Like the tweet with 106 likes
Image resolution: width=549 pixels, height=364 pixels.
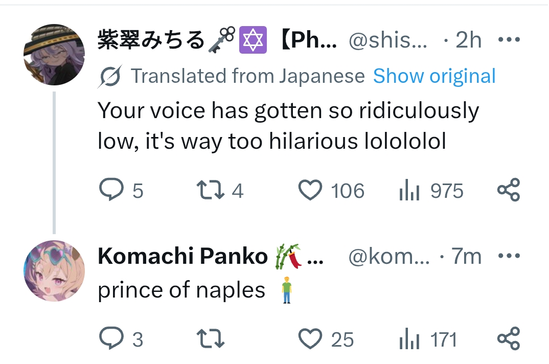click(x=310, y=191)
